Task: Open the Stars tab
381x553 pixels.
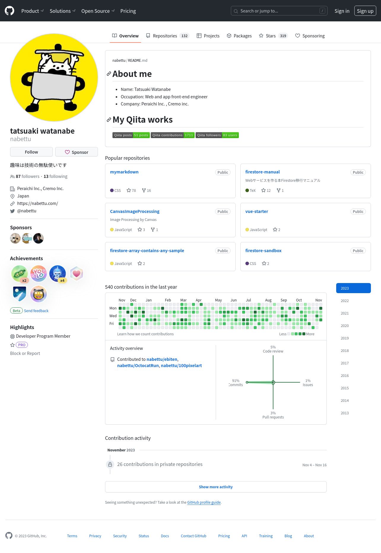Action: pos(273,36)
